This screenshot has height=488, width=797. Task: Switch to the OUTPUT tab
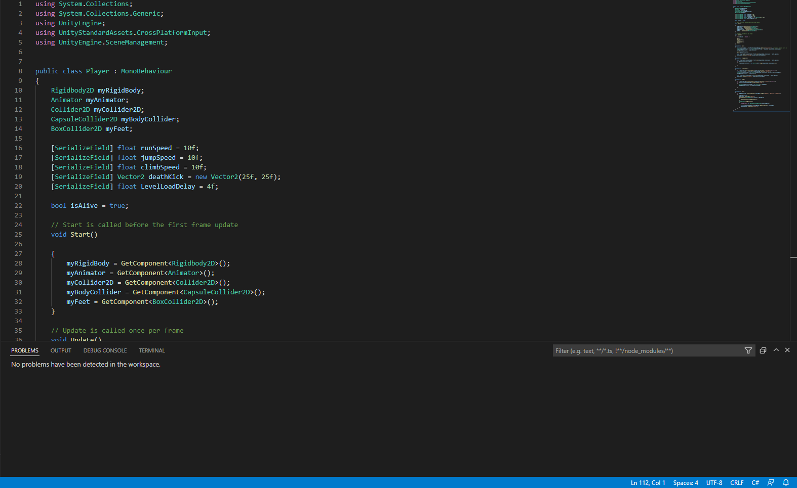pyautogui.click(x=61, y=350)
